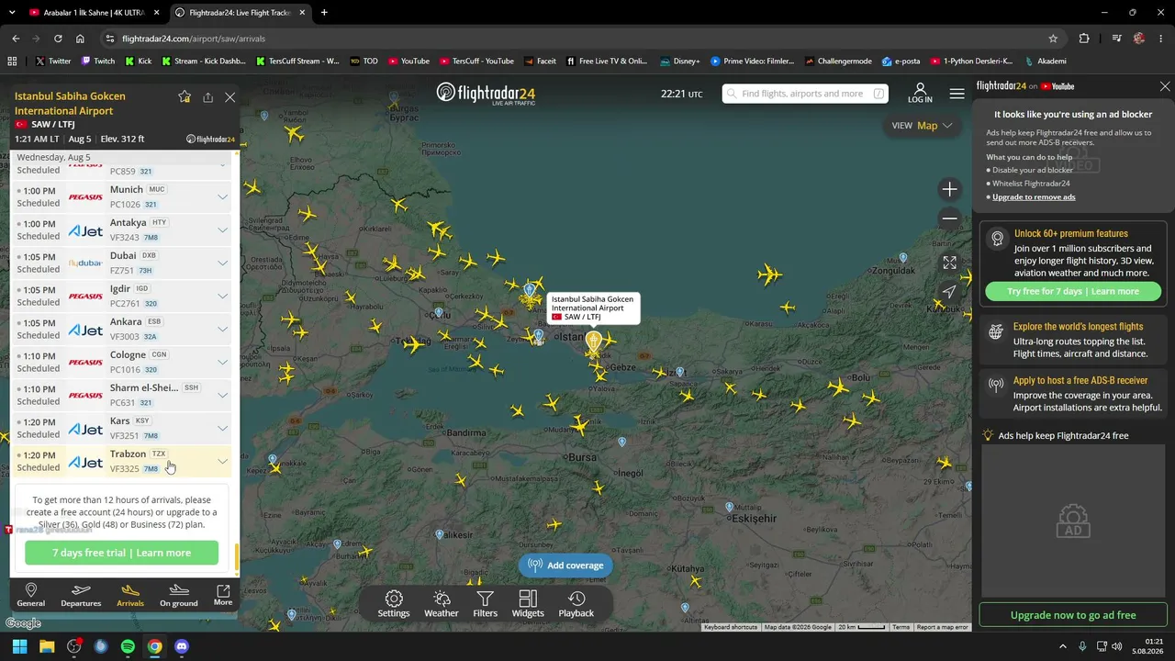Favorite the Istanbul Sabiha Gokcen airport star
The image size is (1175, 661).
(x=185, y=96)
